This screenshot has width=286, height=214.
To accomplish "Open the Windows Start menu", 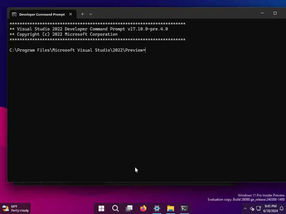I will 101,208.
